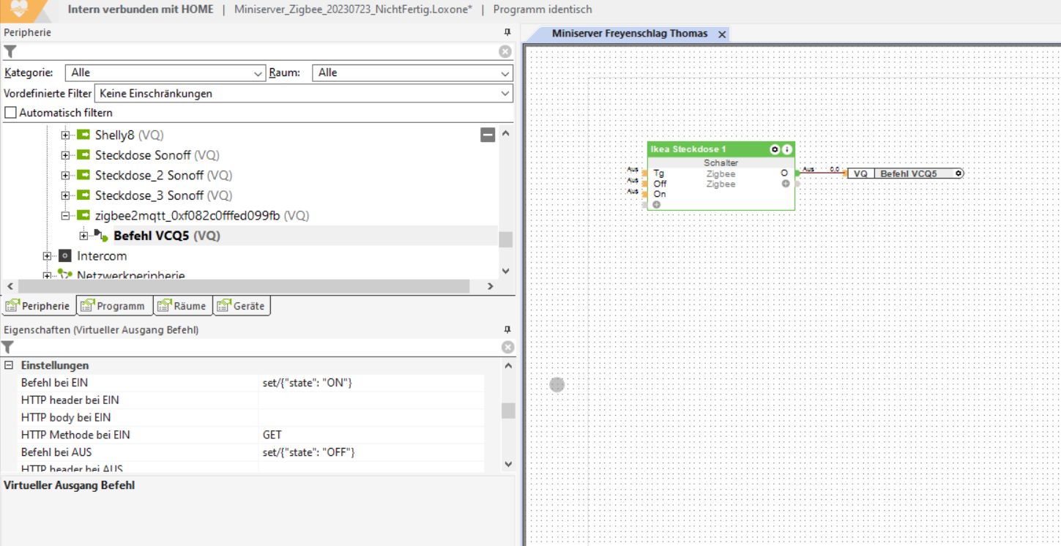Collapse the Einstellungen properties section
This screenshot has height=546, width=1061.
coord(9,365)
